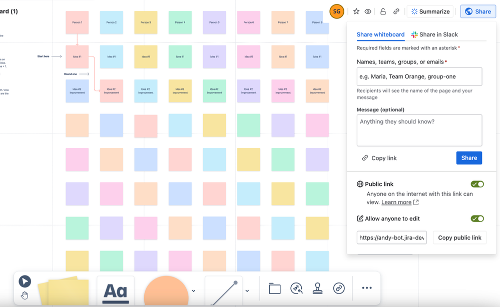Click the Message optional text area

coord(419,130)
